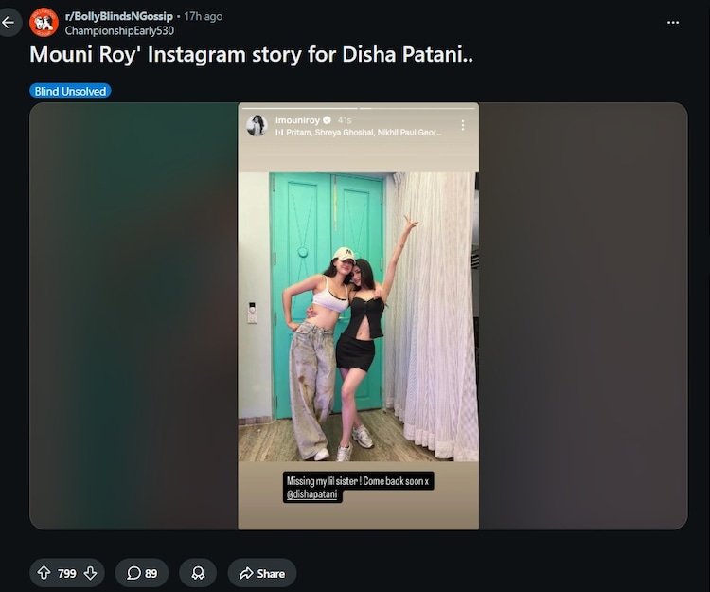The width and height of the screenshot is (710, 592).
Task: Open the 89 comments section
Action: click(142, 573)
